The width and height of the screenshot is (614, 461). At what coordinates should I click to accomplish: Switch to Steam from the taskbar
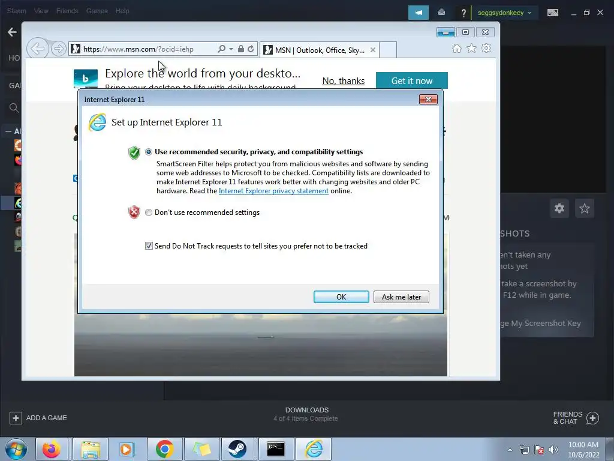tap(237, 449)
